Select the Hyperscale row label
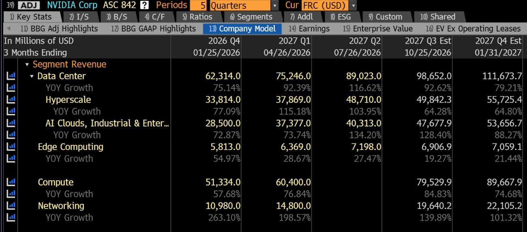Image resolution: width=527 pixels, height=232 pixels. [x=68, y=99]
